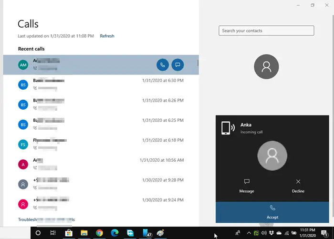Open Microsoft Edge from the taskbar

[x=115, y=233]
